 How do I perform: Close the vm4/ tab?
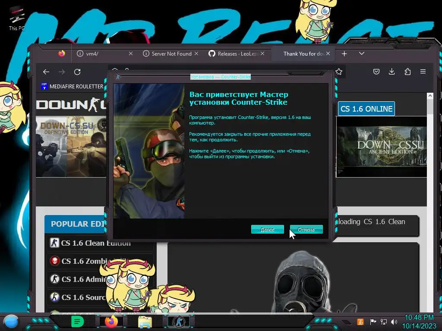pos(130,53)
